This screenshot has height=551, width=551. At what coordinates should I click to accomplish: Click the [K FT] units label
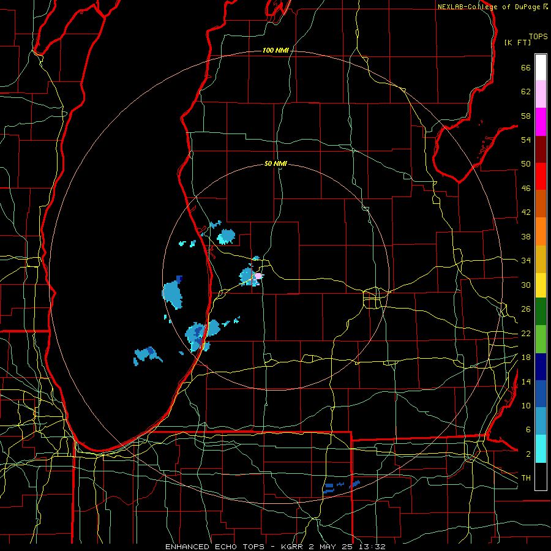[517, 42]
